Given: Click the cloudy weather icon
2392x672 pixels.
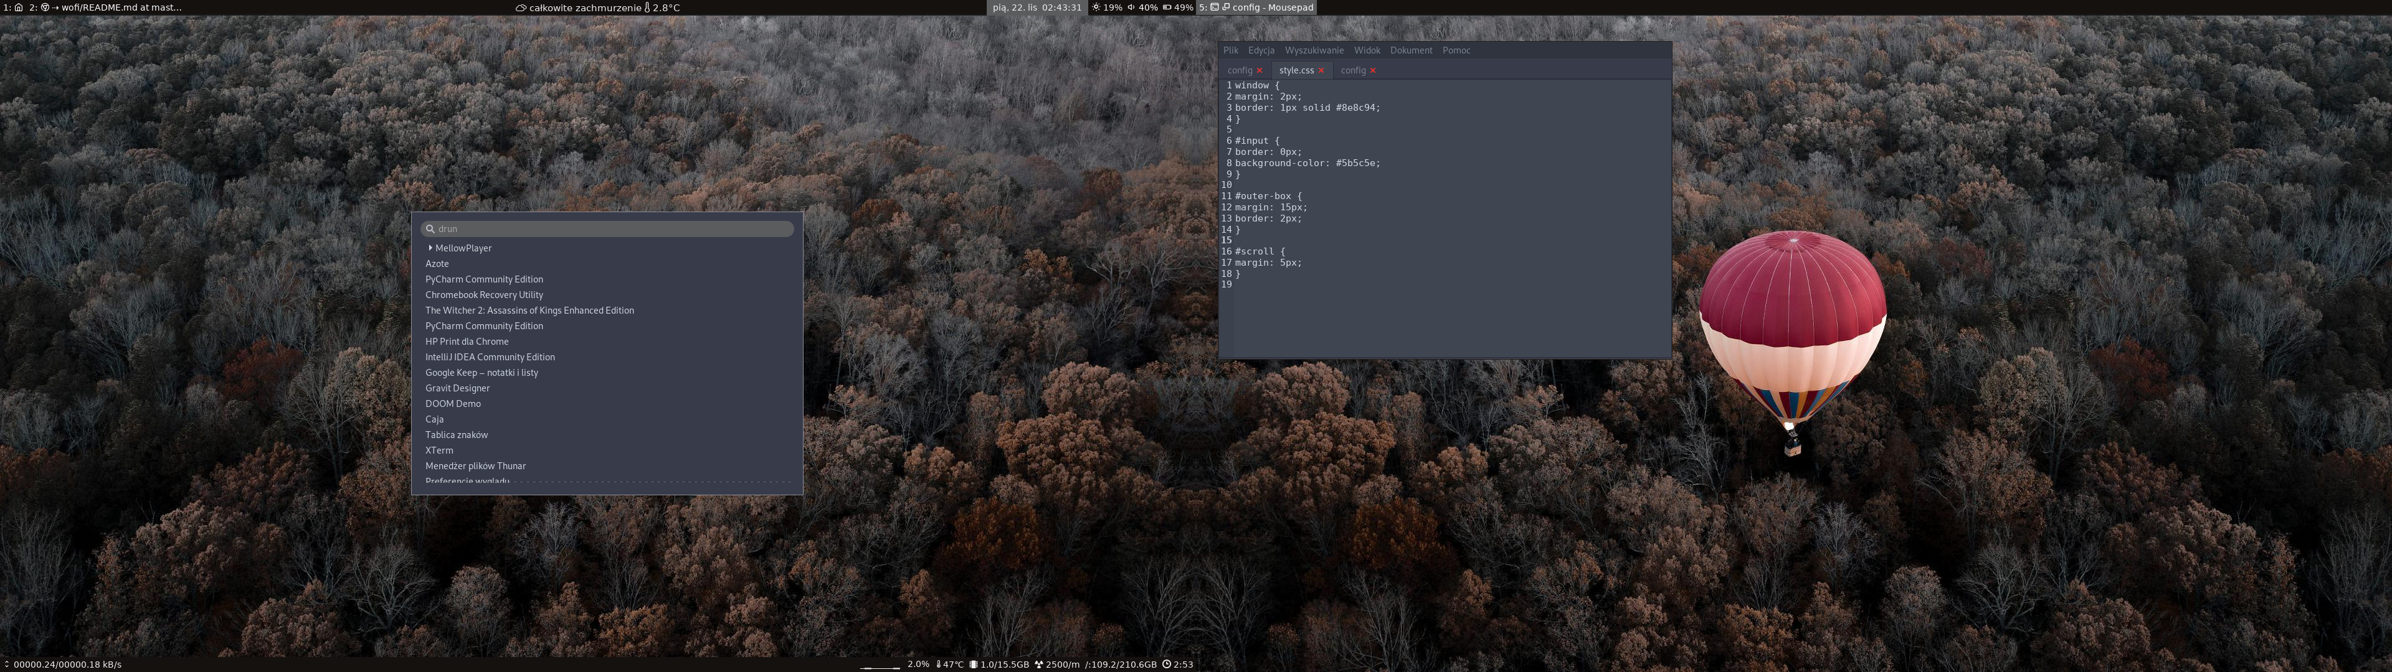Looking at the screenshot, I should point(521,7).
